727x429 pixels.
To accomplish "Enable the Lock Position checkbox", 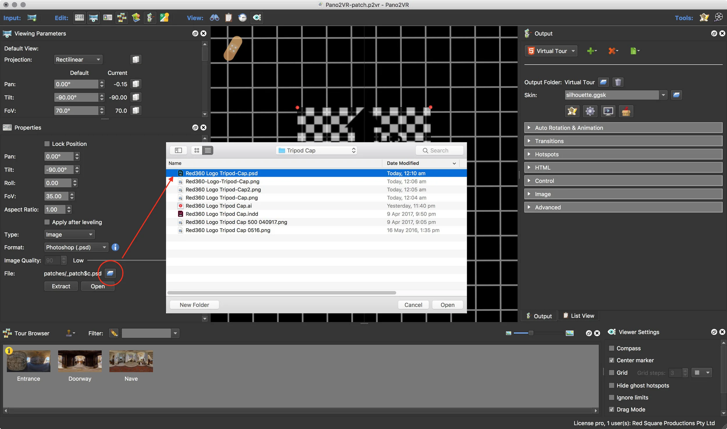I will pos(47,144).
